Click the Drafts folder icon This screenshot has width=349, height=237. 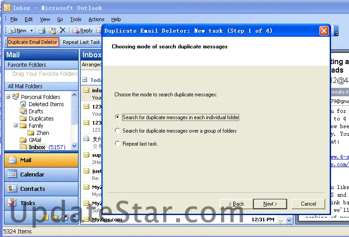(x=23, y=111)
